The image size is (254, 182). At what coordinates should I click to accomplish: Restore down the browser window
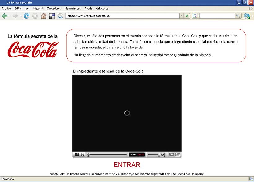tap(245, 2)
